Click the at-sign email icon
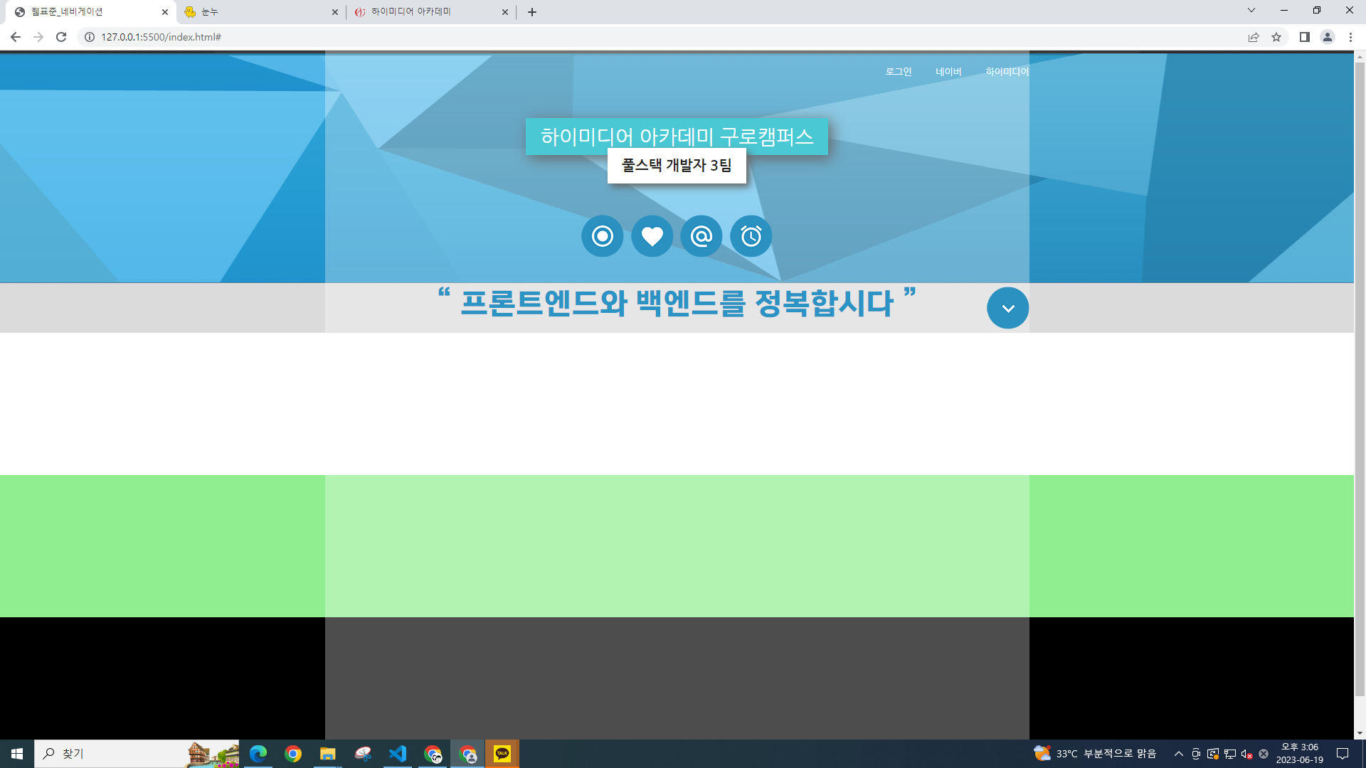 tap(701, 236)
